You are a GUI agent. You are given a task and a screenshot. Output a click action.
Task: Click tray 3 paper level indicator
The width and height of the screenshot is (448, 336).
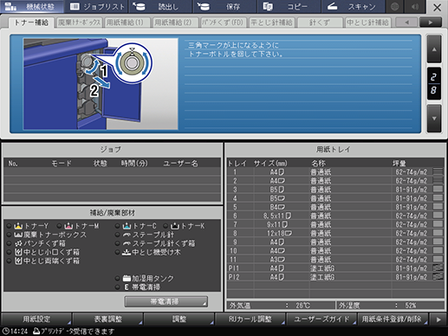click(x=438, y=189)
